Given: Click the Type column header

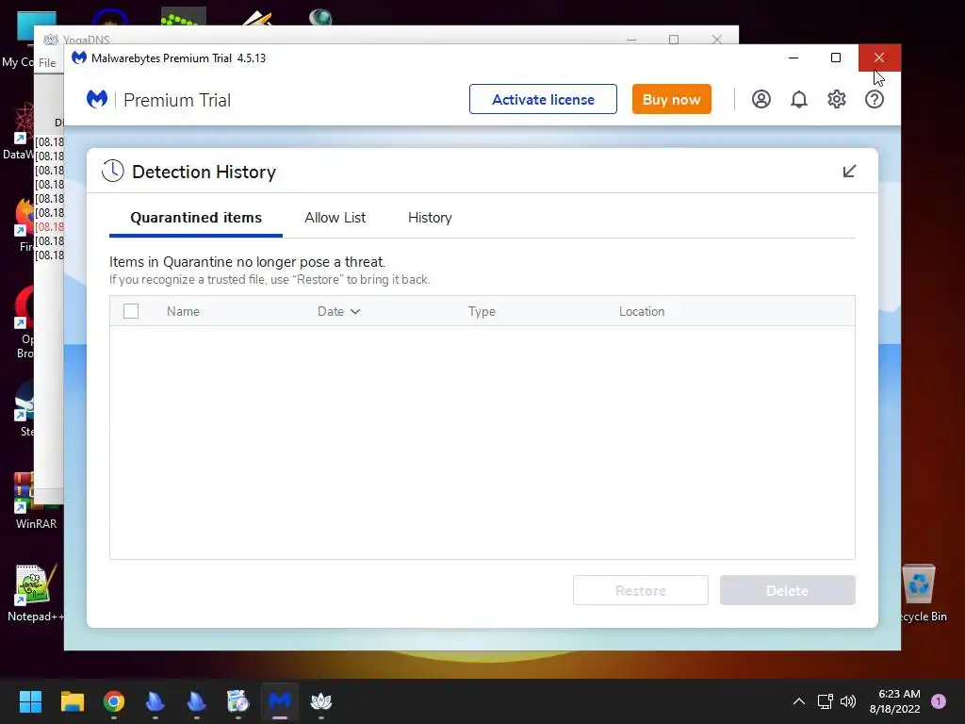Looking at the screenshot, I should click(482, 311).
